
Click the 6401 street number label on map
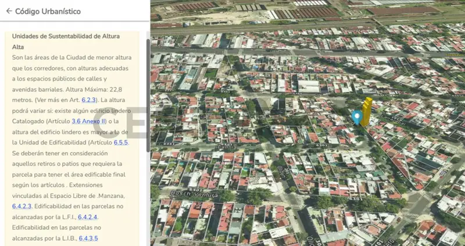tap(195, 190)
